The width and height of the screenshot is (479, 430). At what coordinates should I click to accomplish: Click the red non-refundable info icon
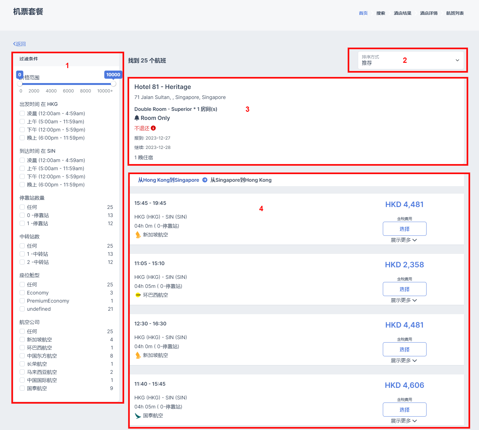[x=153, y=128]
